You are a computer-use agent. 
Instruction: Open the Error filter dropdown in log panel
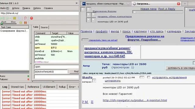[x=72, y=87]
